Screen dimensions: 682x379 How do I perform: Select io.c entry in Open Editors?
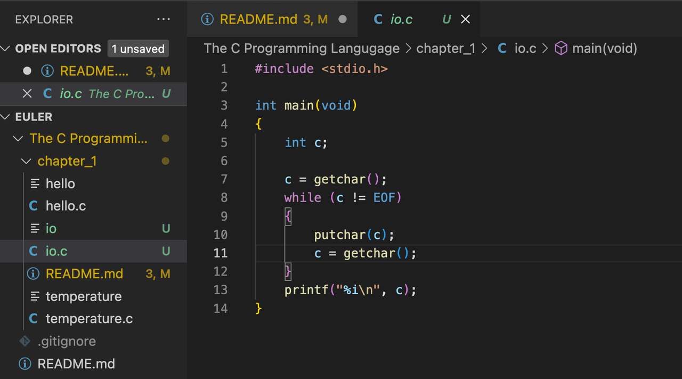(93, 94)
